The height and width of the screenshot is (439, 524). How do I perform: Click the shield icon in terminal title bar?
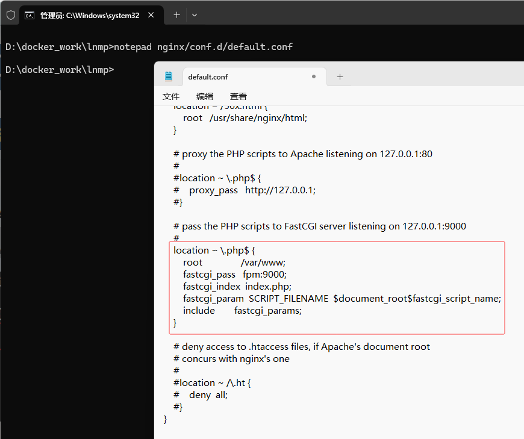[x=11, y=16]
